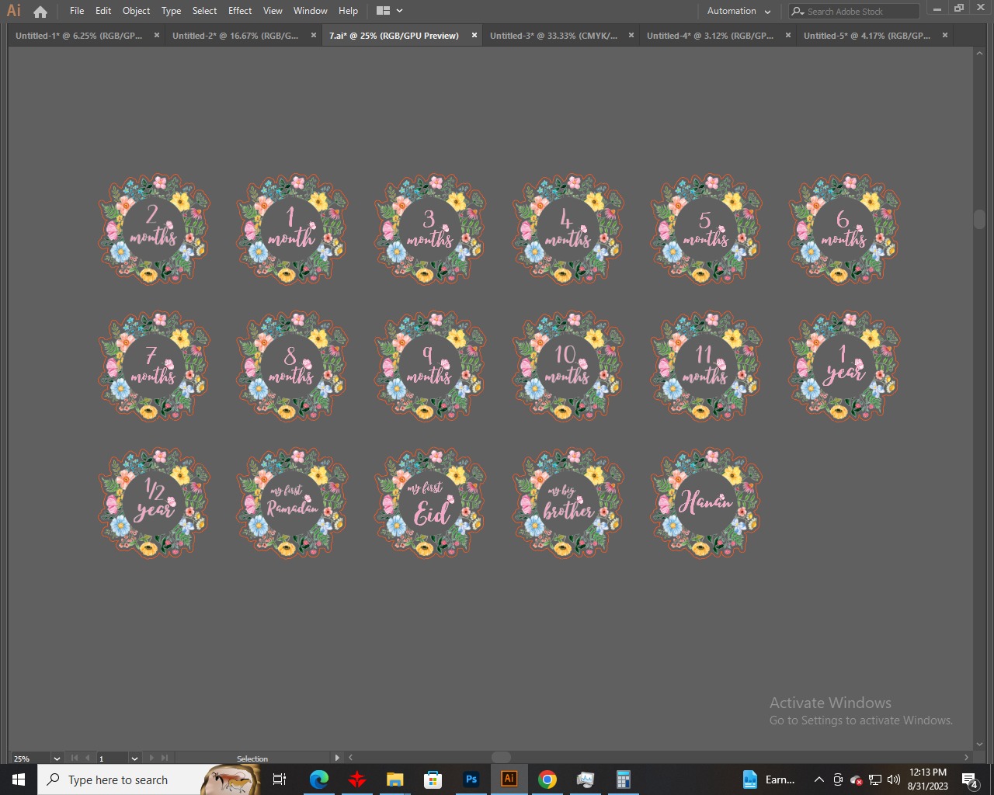Open the Edit menu
Screen dimensions: 994x795
pos(103,11)
